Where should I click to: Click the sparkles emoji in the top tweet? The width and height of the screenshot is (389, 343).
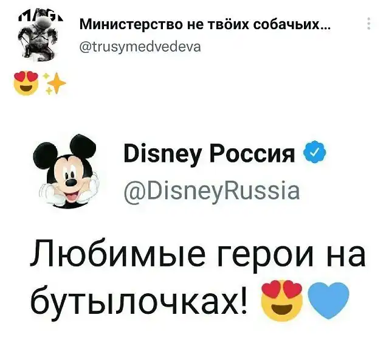(54, 83)
